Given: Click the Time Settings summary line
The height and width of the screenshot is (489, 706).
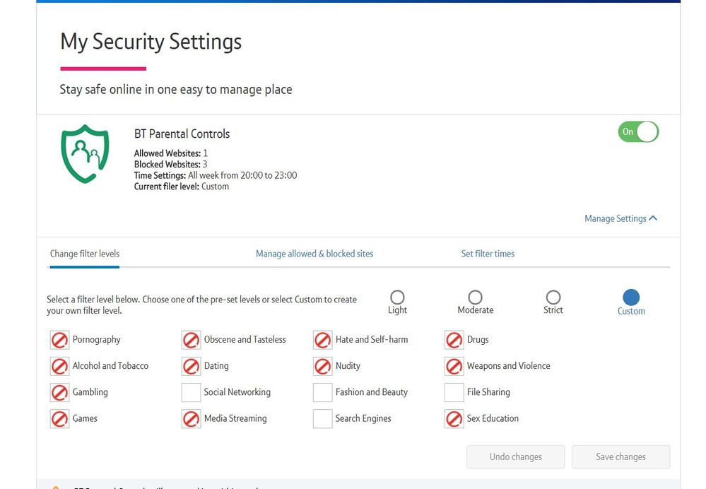Looking at the screenshot, I should pos(216,176).
